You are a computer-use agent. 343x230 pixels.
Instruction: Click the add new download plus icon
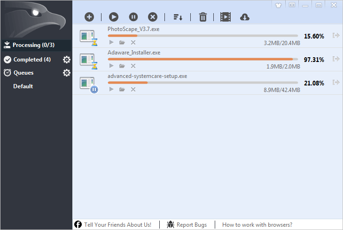pos(89,17)
